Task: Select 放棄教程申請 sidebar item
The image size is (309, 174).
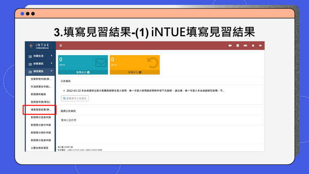Action: (41, 79)
